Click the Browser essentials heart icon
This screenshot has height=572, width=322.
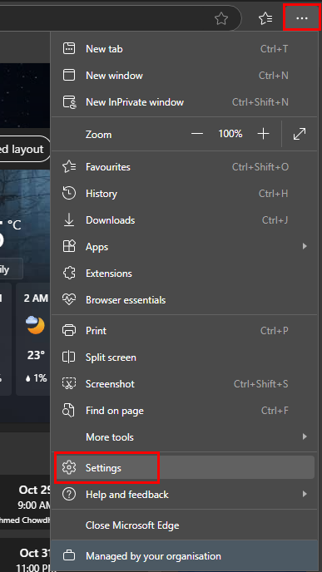pyautogui.click(x=69, y=300)
